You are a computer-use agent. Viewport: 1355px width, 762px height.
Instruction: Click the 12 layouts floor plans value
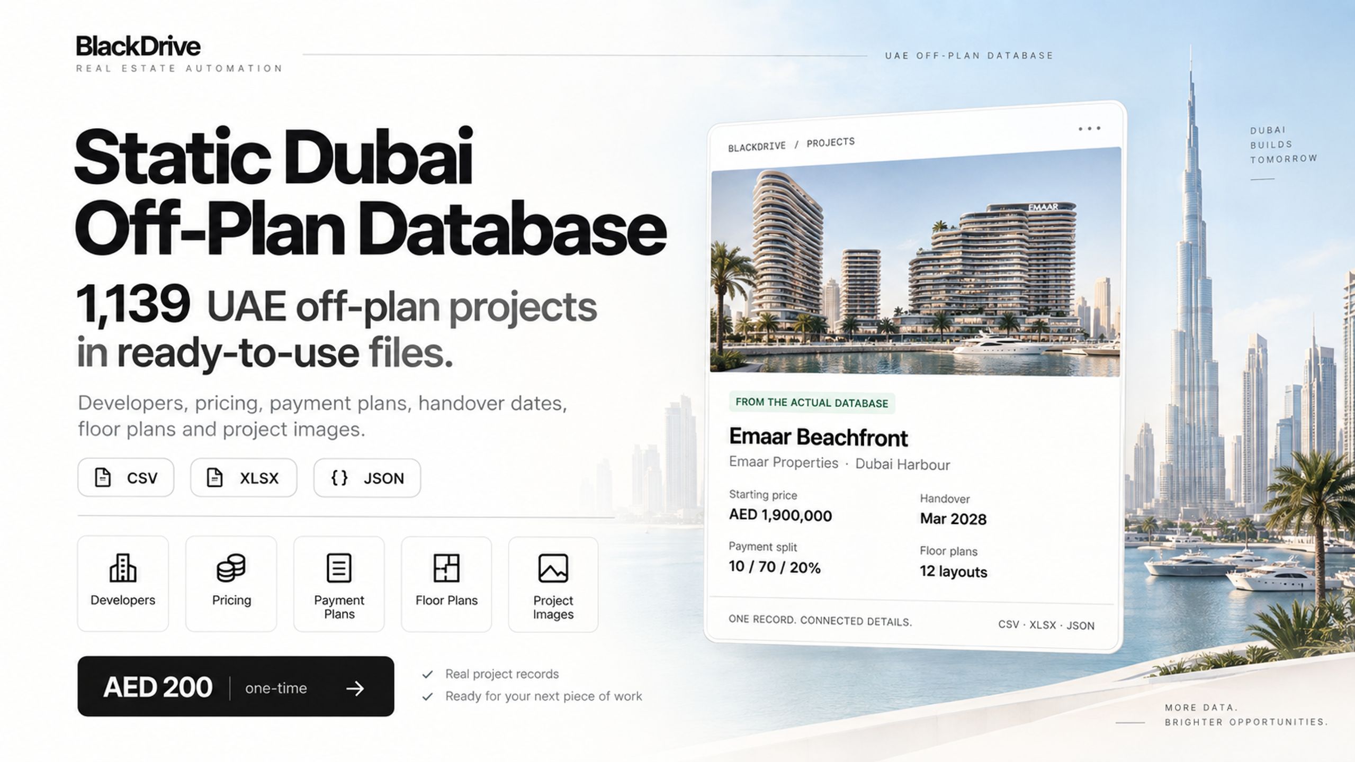point(953,571)
